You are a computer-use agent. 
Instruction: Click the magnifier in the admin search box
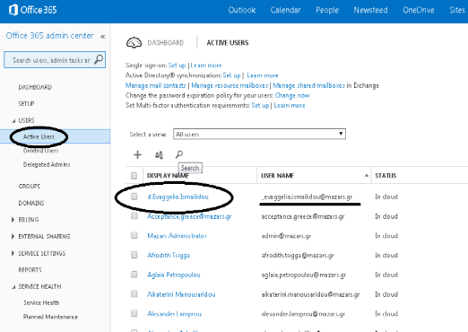click(x=99, y=59)
